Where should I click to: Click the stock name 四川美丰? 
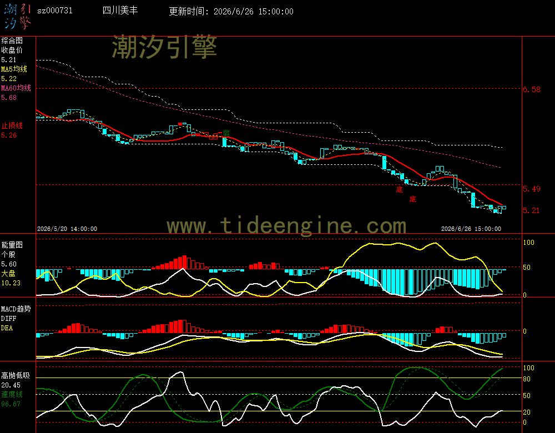coord(120,10)
